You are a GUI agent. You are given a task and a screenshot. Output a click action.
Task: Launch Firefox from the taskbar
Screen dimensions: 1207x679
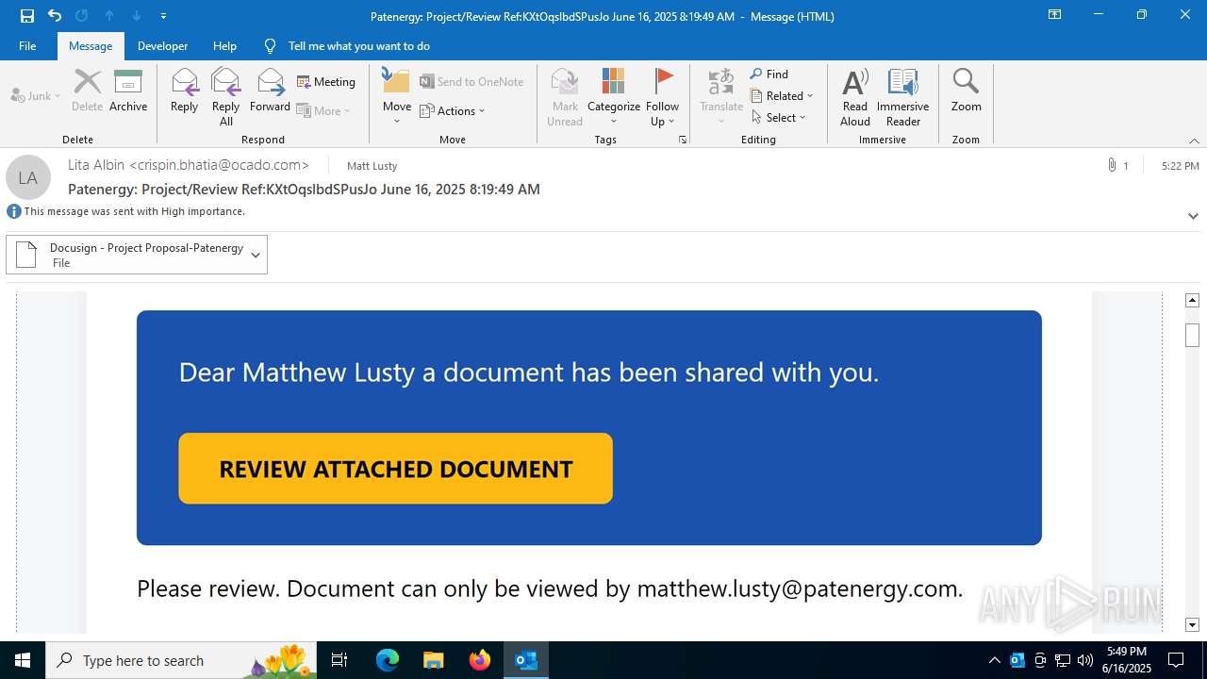(x=480, y=660)
